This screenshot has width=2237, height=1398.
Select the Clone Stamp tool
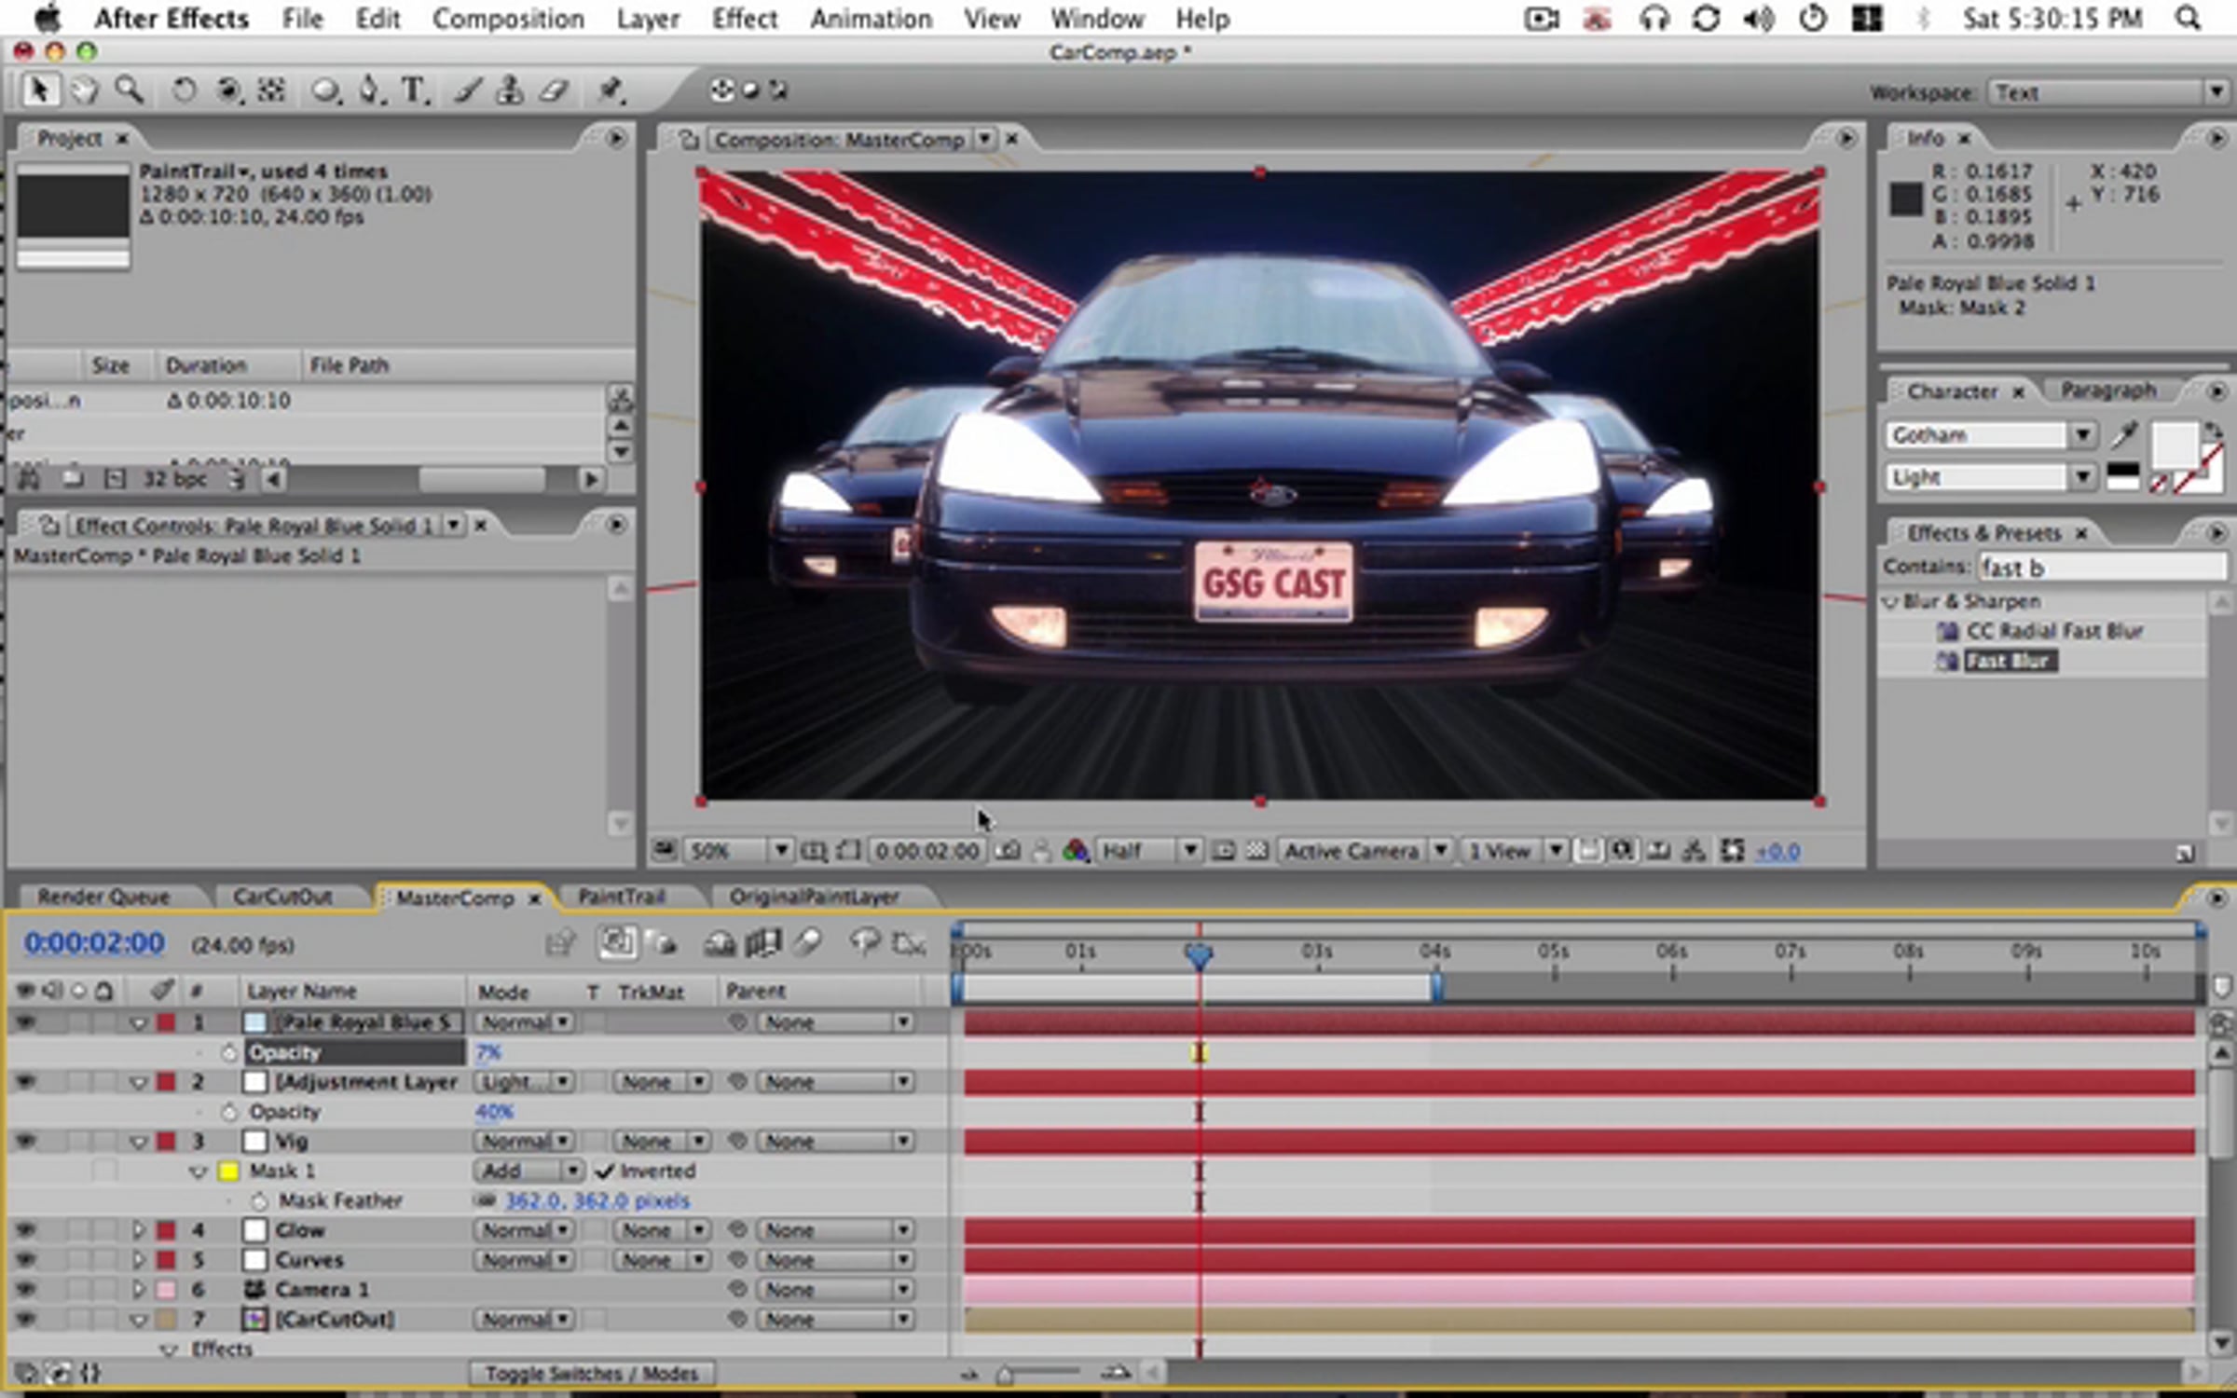click(509, 90)
